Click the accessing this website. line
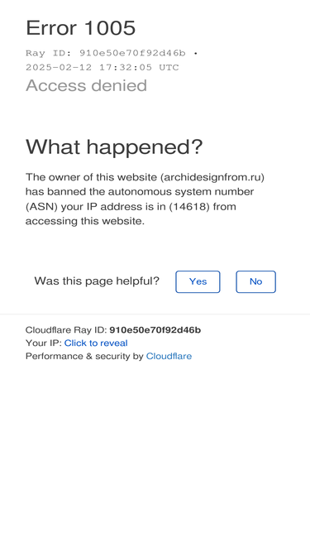Screen dimensions: 310x552 [85, 221]
